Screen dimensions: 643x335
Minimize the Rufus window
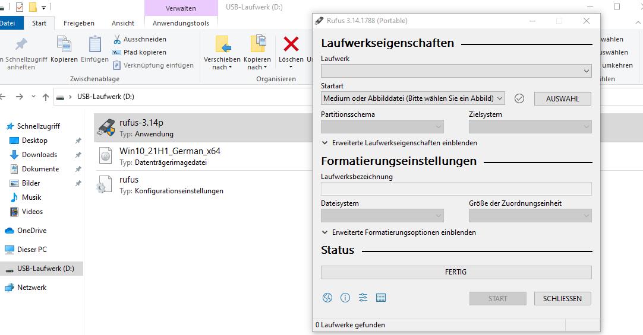pos(532,21)
